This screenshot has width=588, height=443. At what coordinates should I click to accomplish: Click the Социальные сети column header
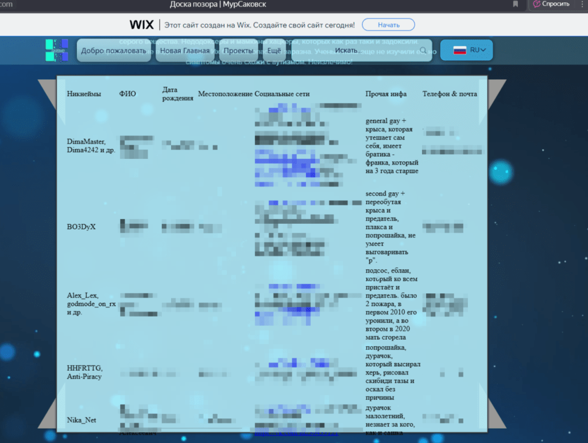(282, 94)
